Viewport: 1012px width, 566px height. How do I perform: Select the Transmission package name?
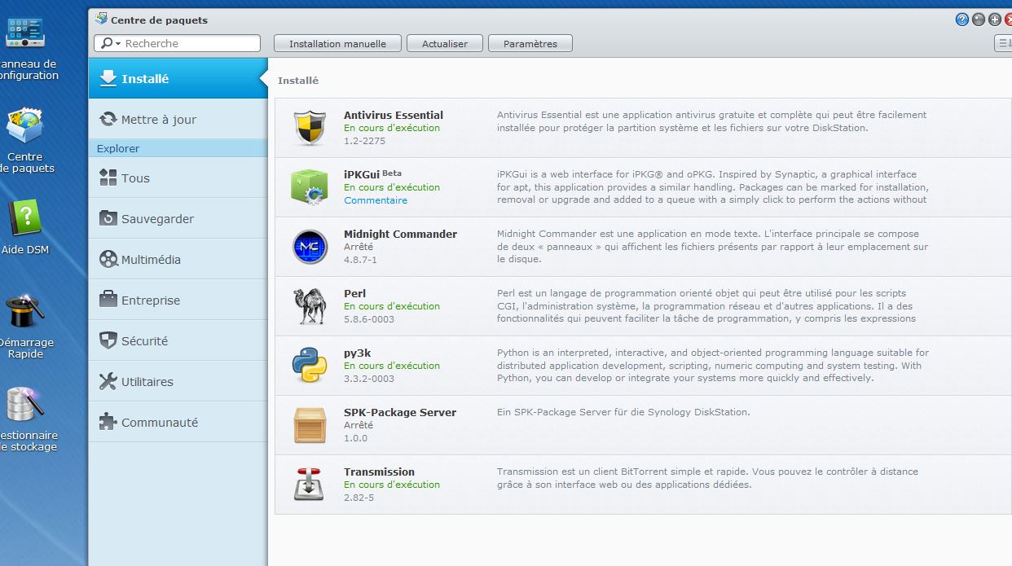(x=379, y=472)
